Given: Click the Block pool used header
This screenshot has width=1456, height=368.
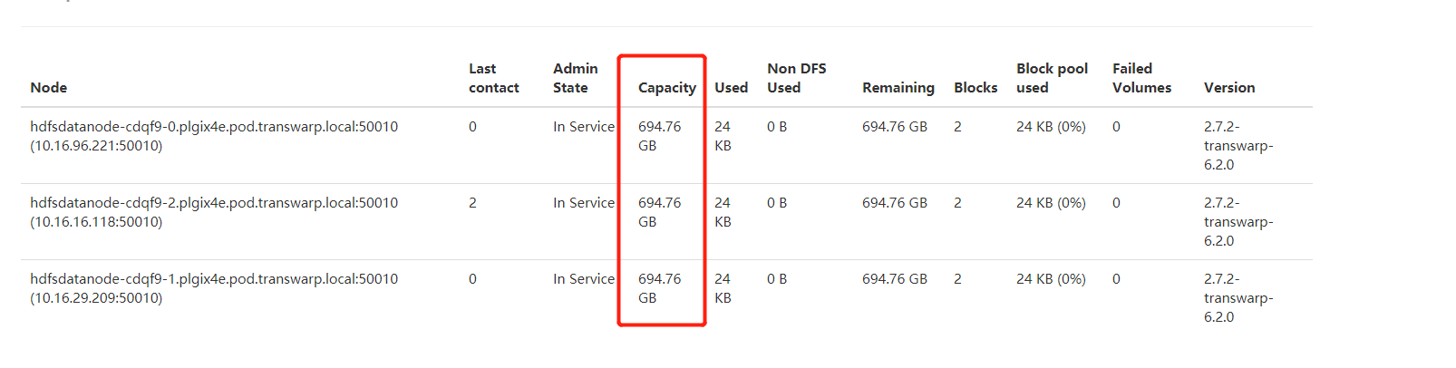Looking at the screenshot, I should click(x=1052, y=79).
